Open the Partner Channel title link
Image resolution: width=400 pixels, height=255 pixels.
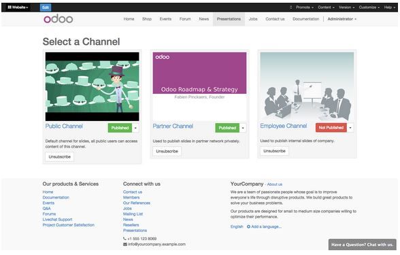click(x=173, y=126)
